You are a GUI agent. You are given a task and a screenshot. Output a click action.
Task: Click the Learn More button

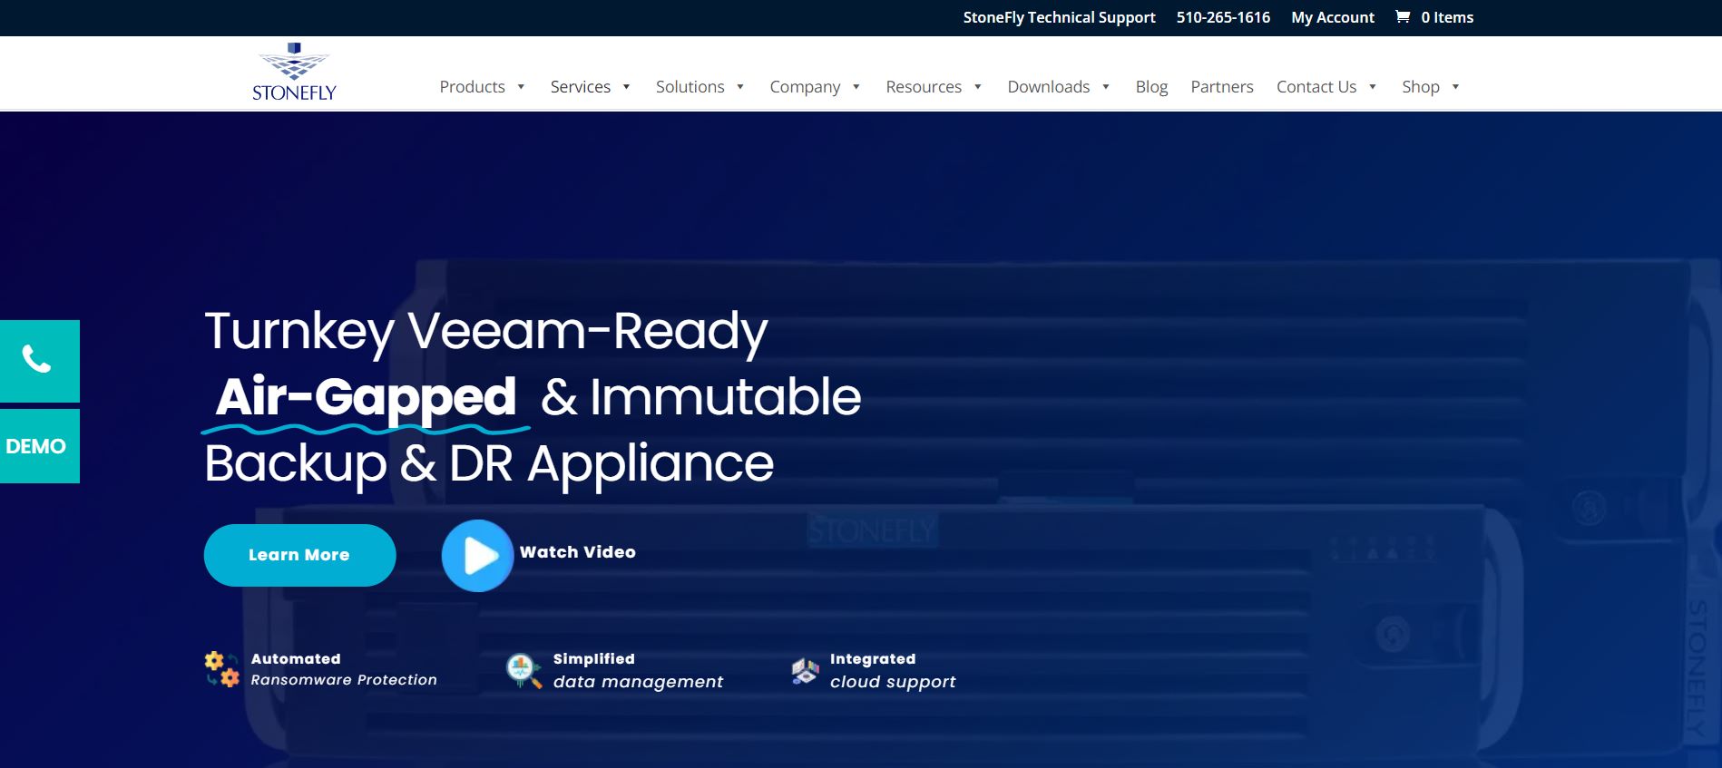tap(299, 555)
